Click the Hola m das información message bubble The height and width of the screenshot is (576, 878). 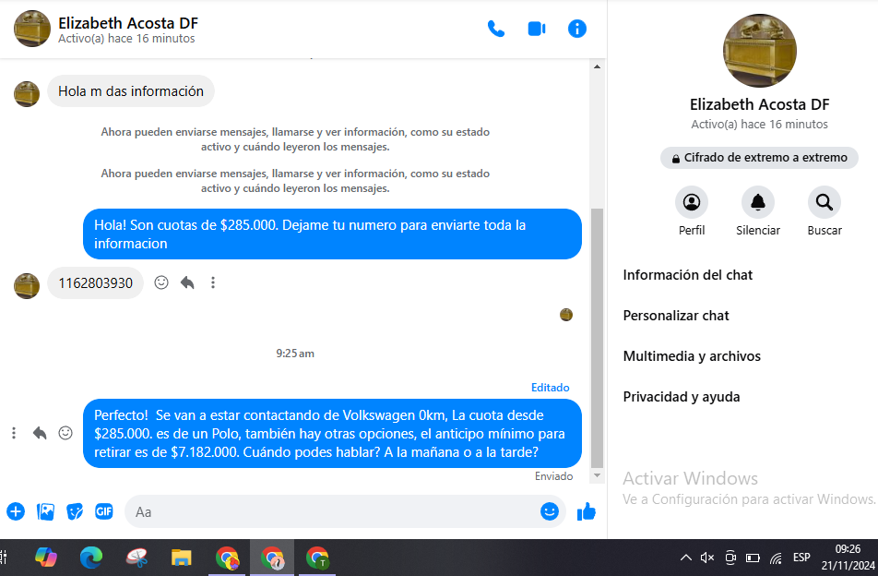click(130, 91)
